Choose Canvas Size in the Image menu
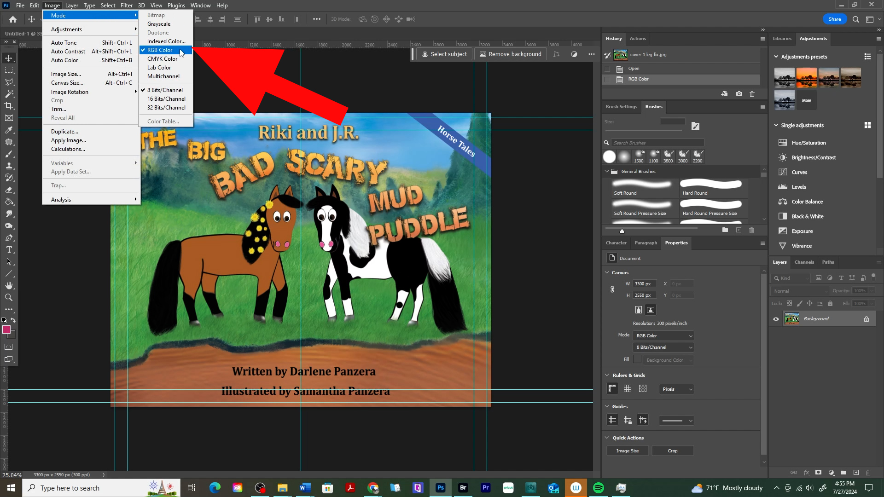 tap(91, 83)
